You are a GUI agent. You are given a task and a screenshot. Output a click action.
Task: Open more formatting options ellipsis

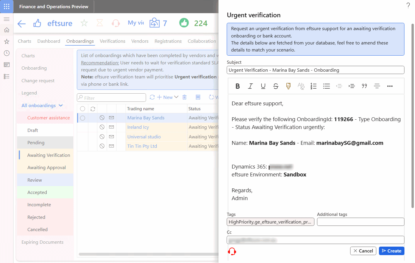tap(390, 86)
